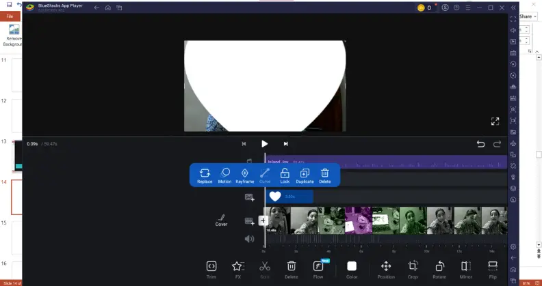Mute the video track speaker icon
Image resolution: width=542 pixels, height=286 pixels.
(x=249, y=239)
